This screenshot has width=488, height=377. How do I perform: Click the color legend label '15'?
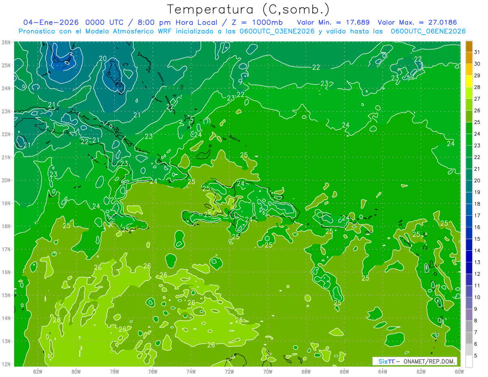point(477,239)
